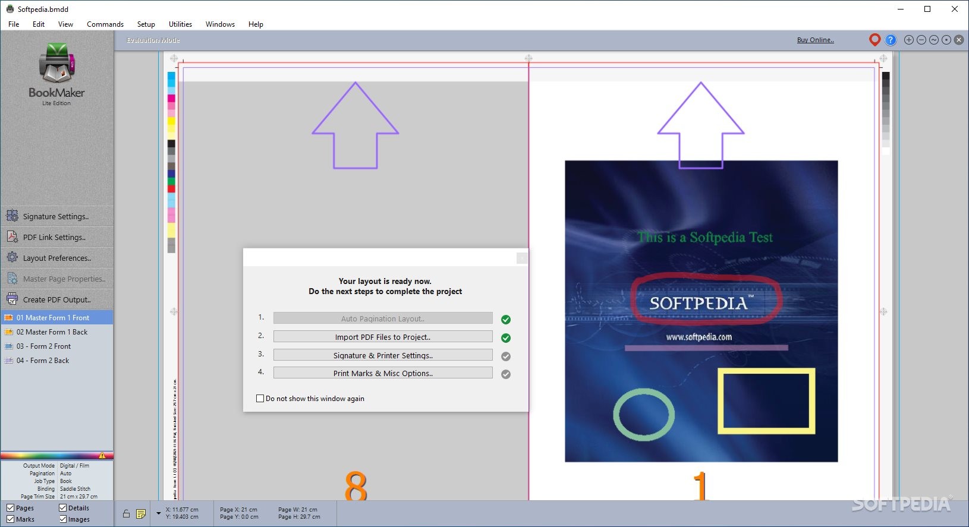Follow the Buy Online link

pyautogui.click(x=815, y=40)
